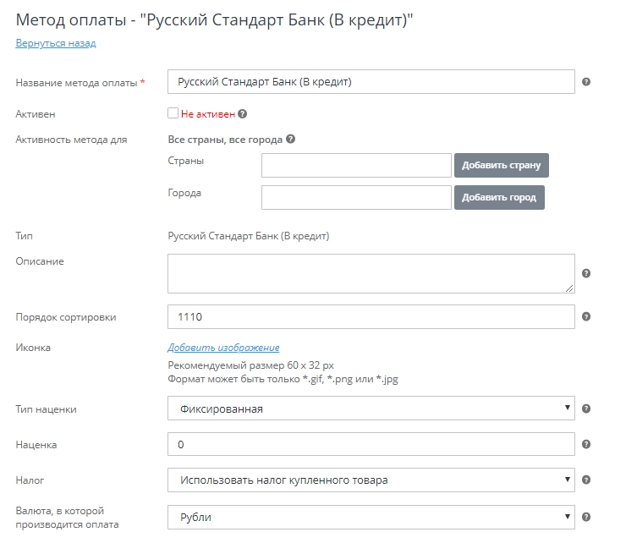Click help icon next to payment method name

click(586, 82)
